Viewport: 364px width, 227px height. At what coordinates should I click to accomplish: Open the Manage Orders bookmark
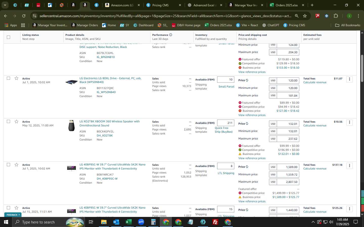(x=85, y=25)
